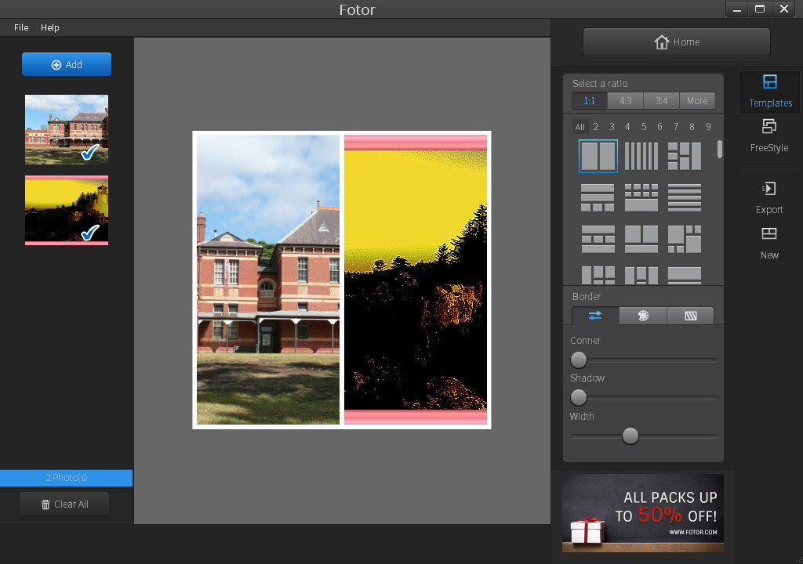Choose the six vertical strips template
803x564 pixels.
641,156
